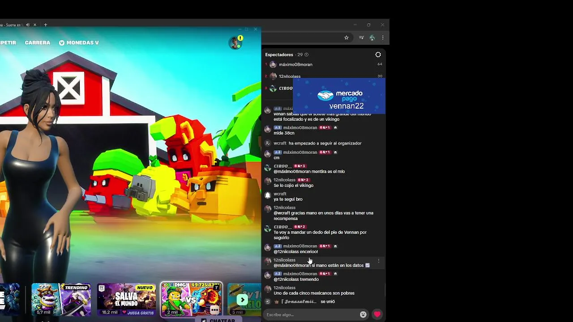Open the spectators panel settings icon
The width and height of the screenshot is (573, 322).
[378, 55]
